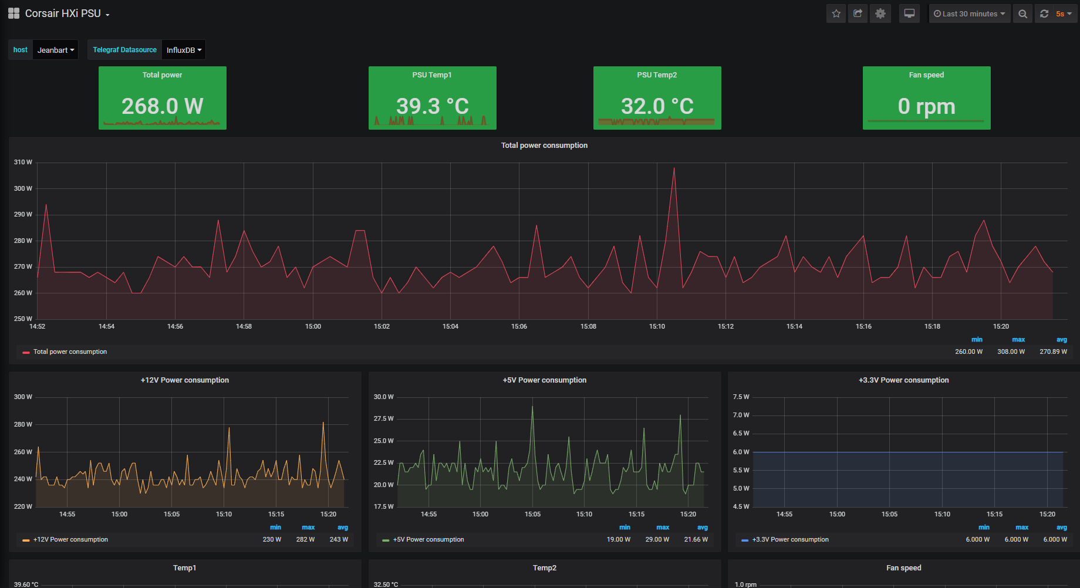Click the 0 rpm fan speed value
This screenshot has width=1080, height=588.
[x=927, y=106]
